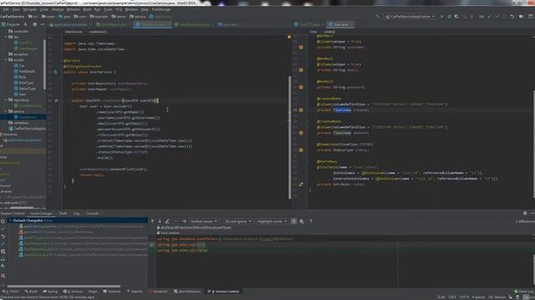
Task: Click the Project panel vertical scrollbar
Action: coord(44,65)
